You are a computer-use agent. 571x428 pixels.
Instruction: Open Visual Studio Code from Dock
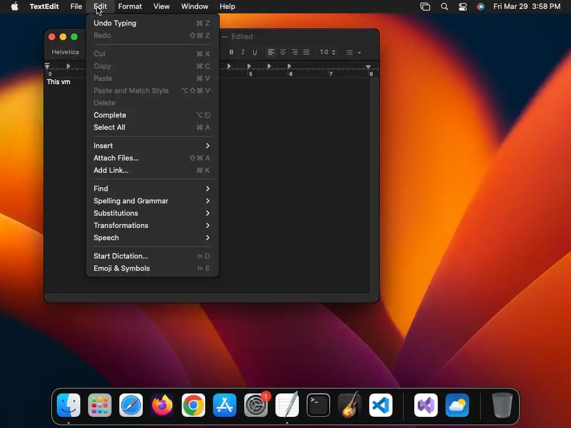381,405
